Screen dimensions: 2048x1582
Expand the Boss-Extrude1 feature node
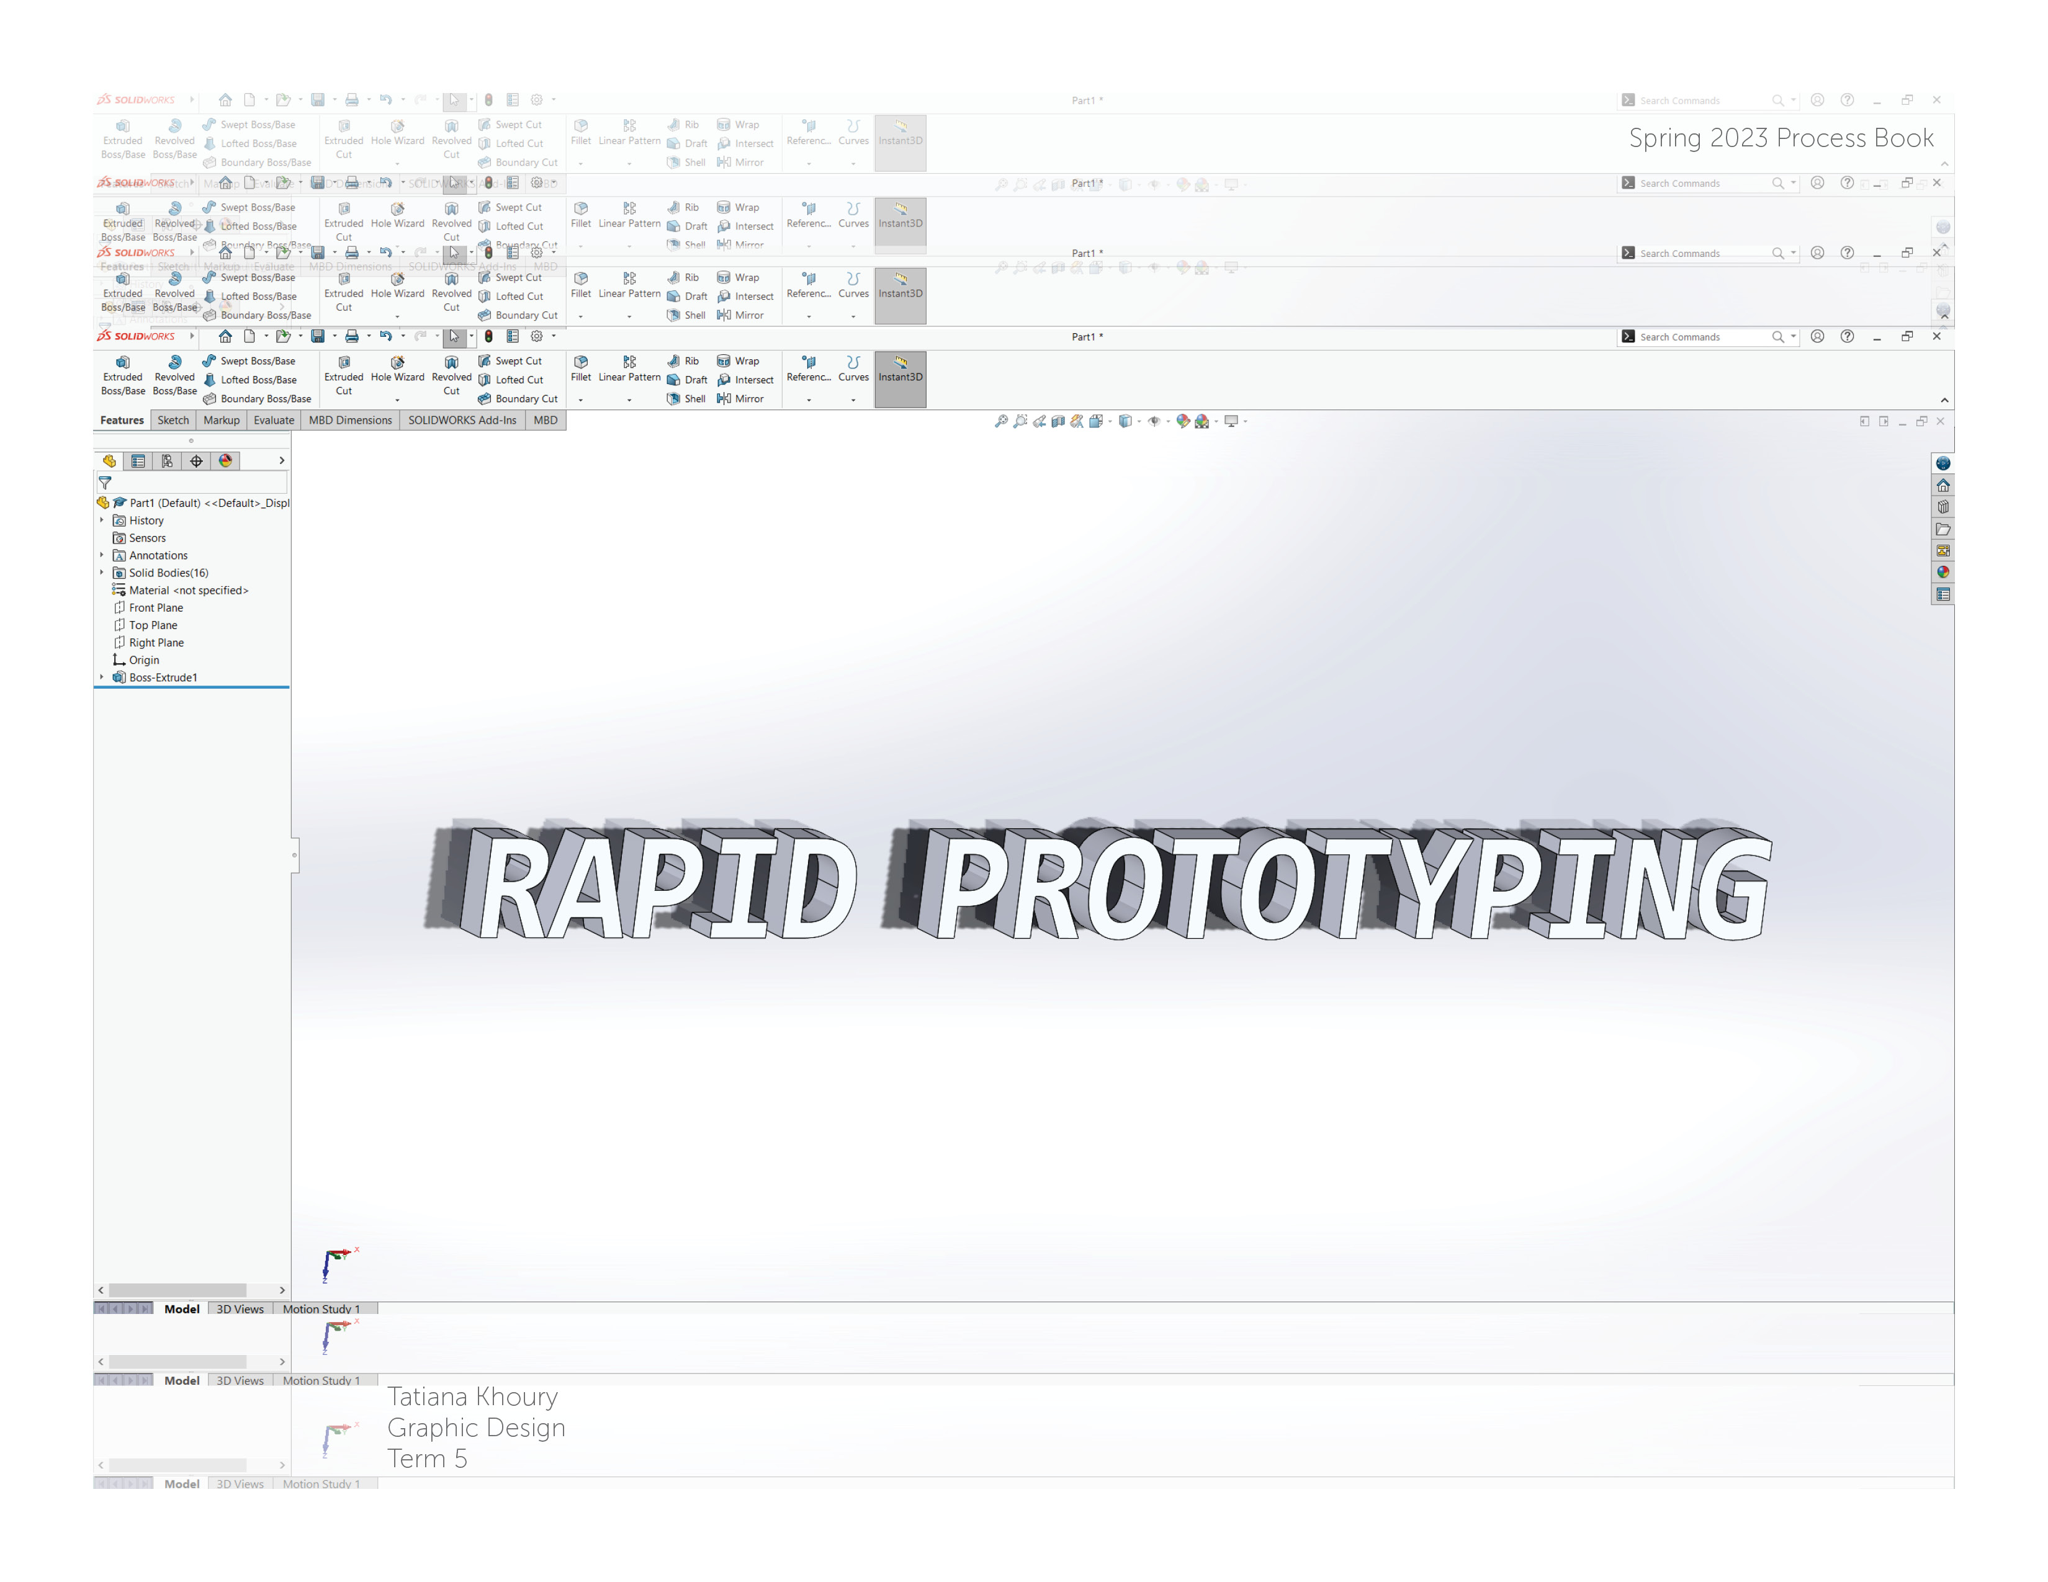(102, 677)
